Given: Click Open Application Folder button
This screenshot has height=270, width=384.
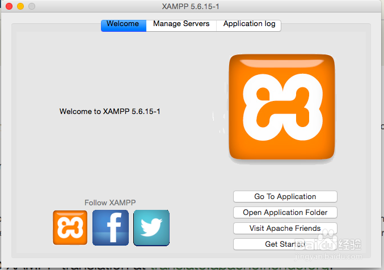Looking at the screenshot, I should coord(285,212).
